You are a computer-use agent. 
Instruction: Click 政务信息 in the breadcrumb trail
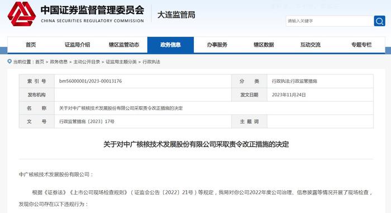pyautogui.click(x=59, y=62)
